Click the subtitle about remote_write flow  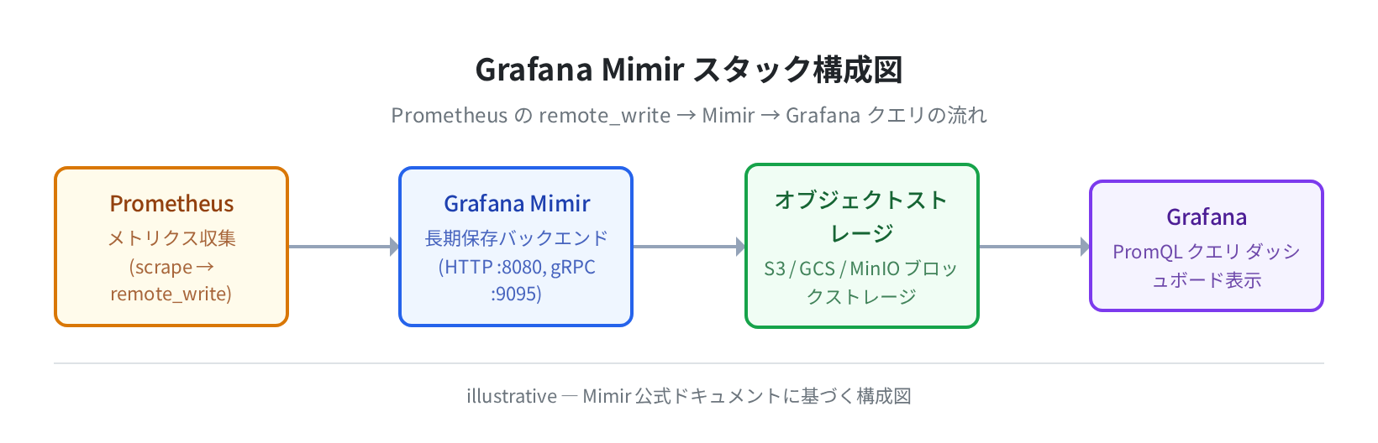point(689,115)
